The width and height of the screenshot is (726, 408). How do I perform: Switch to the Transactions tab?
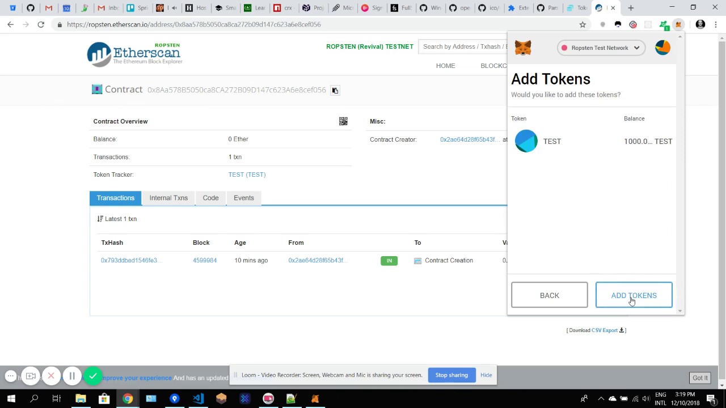coord(115,198)
